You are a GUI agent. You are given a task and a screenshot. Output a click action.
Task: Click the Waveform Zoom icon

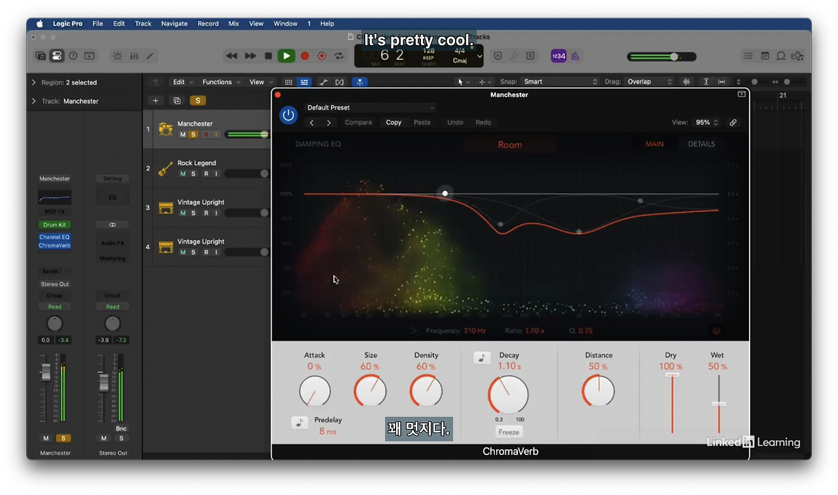[686, 82]
